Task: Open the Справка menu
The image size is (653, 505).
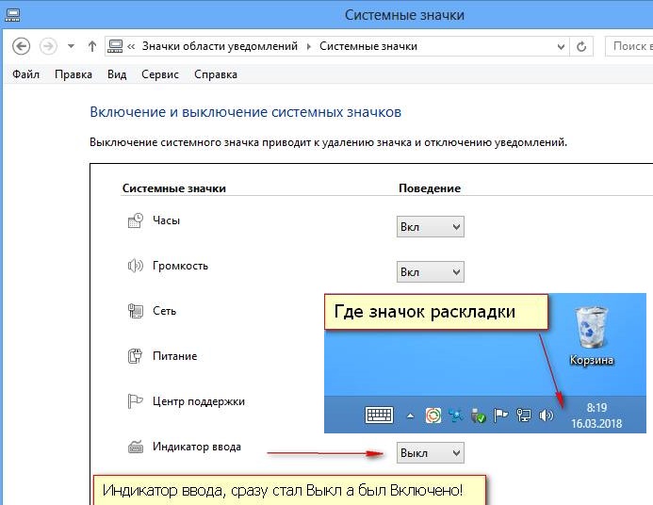Action: (216, 74)
